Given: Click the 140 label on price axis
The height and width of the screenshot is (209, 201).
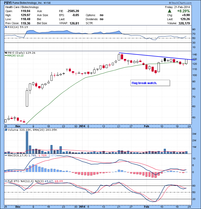Looking at the screenshot, I should point(195,54).
